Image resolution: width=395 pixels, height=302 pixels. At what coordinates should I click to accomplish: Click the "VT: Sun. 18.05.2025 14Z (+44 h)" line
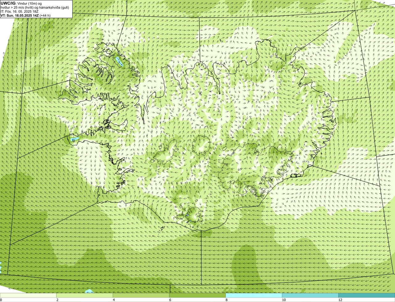[x=26, y=15]
